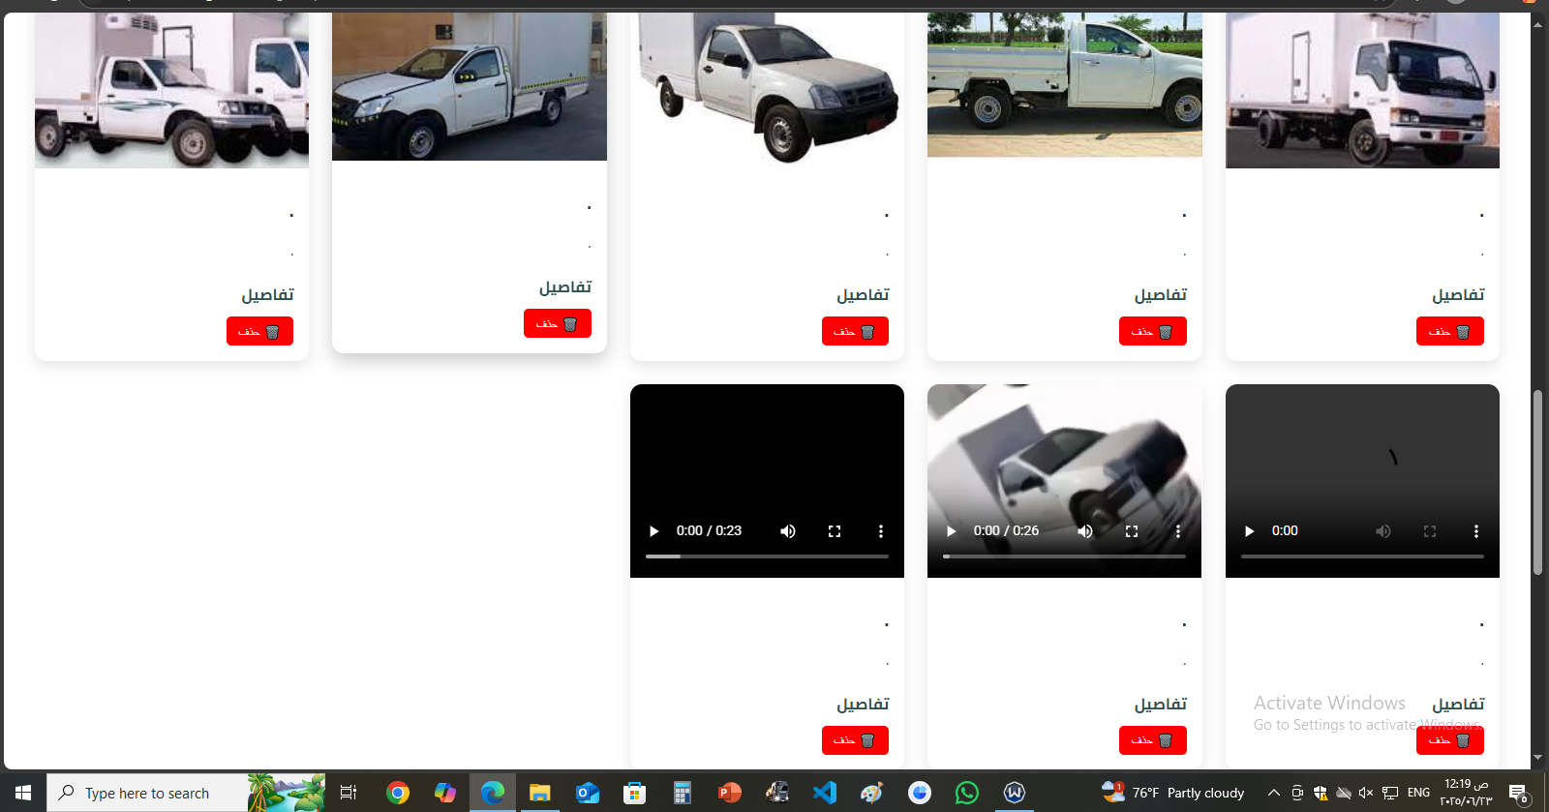
Task: Play the 0:23 video
Action: tap(654, 531)
